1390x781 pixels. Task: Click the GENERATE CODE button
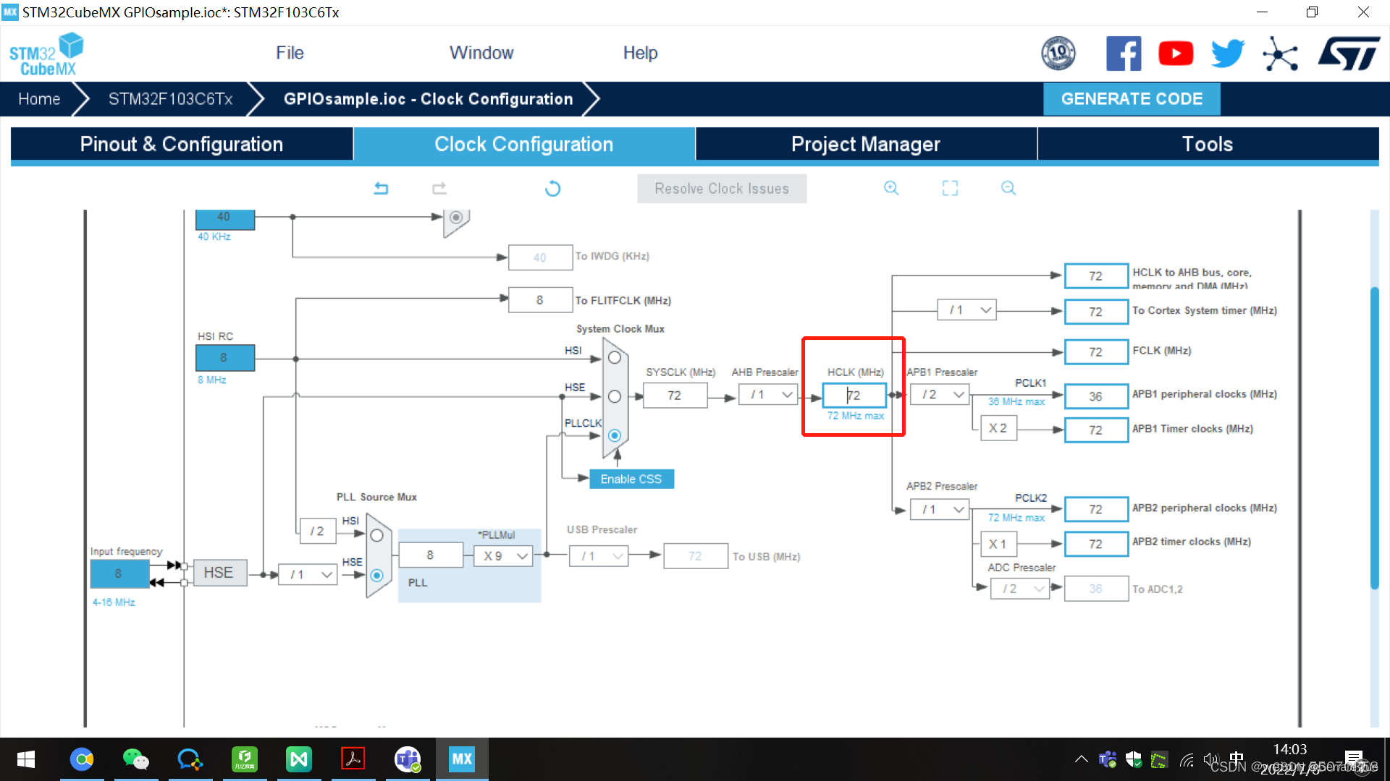[1131, 99]
